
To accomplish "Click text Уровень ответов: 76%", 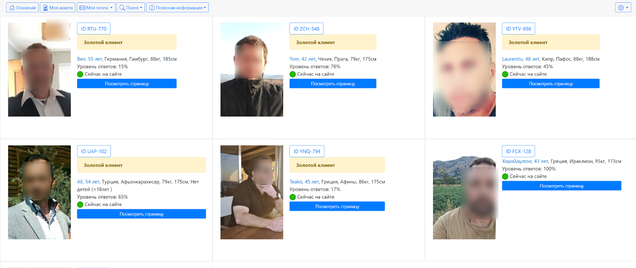I will 315,67.
